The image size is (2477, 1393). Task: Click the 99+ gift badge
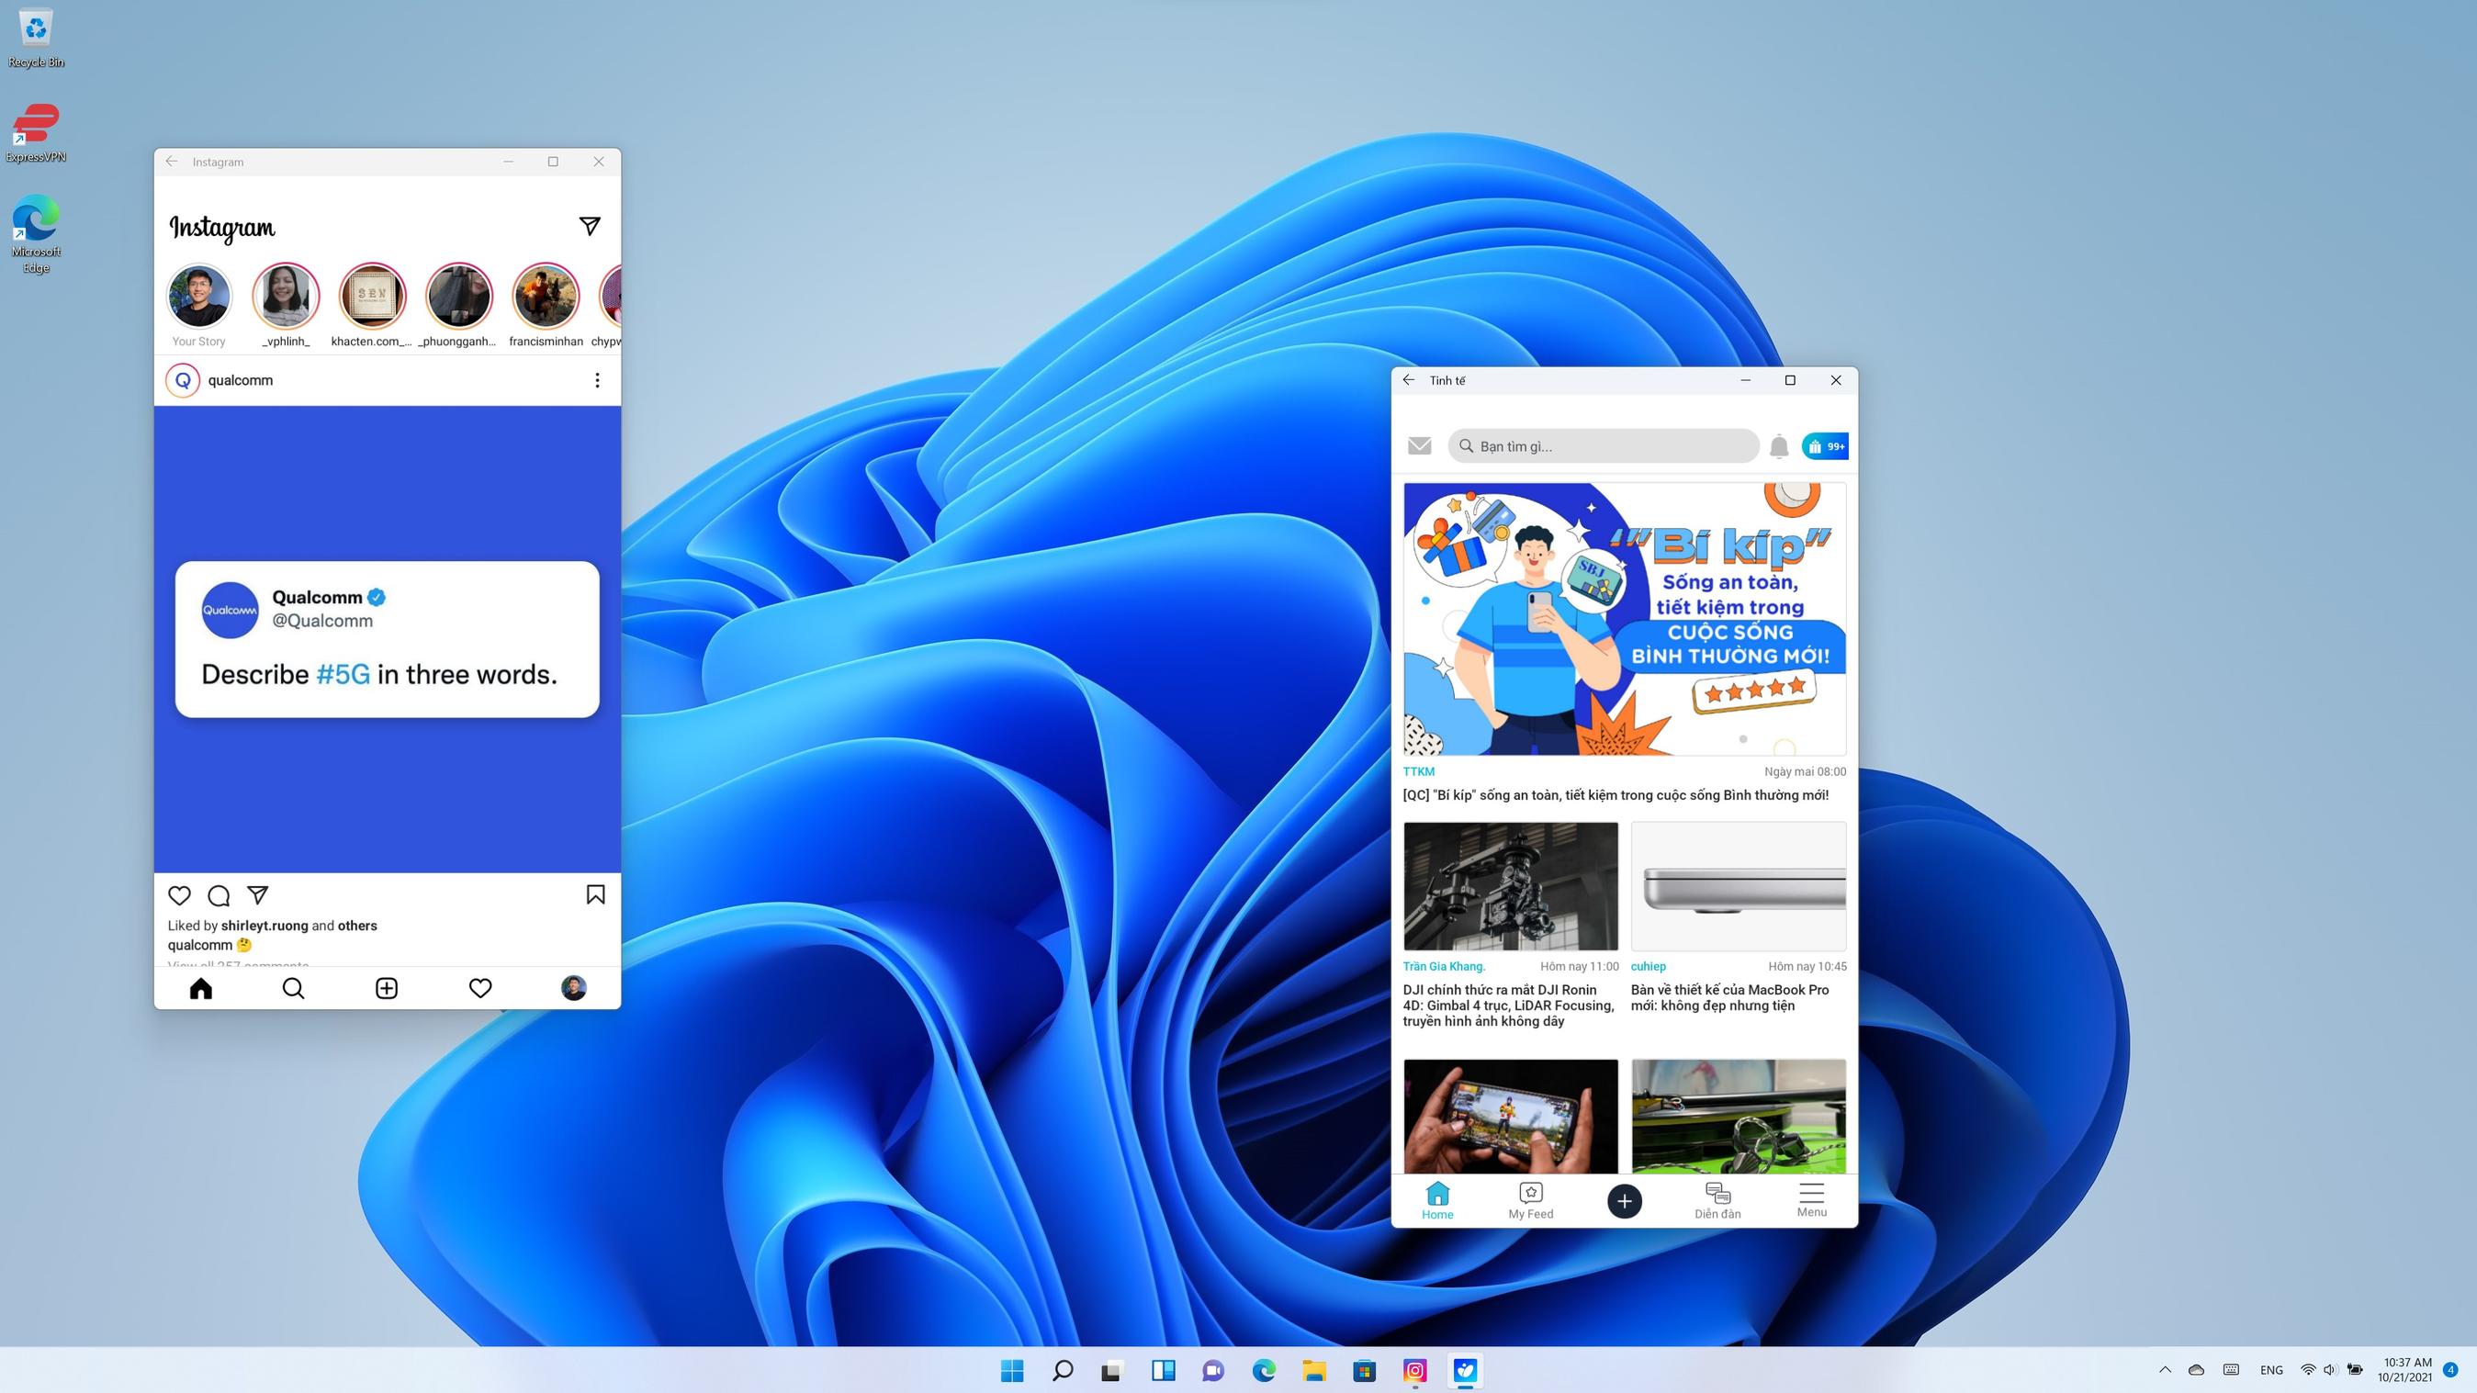pos(1824,446)
